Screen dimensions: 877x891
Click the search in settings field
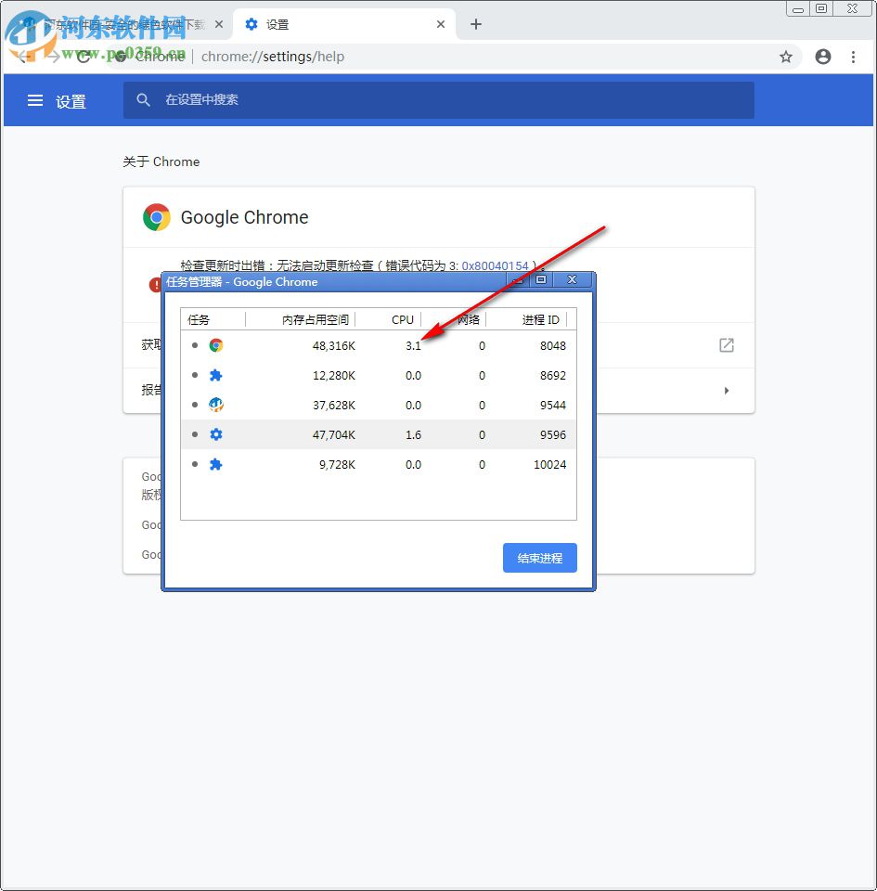pyautogui.click(x=371, y=100)
